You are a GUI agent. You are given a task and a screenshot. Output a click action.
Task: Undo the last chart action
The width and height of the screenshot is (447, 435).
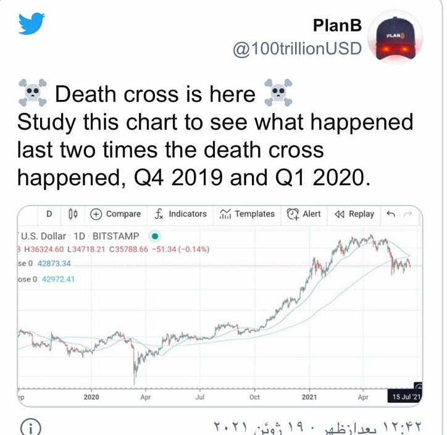tap(390, 214)
